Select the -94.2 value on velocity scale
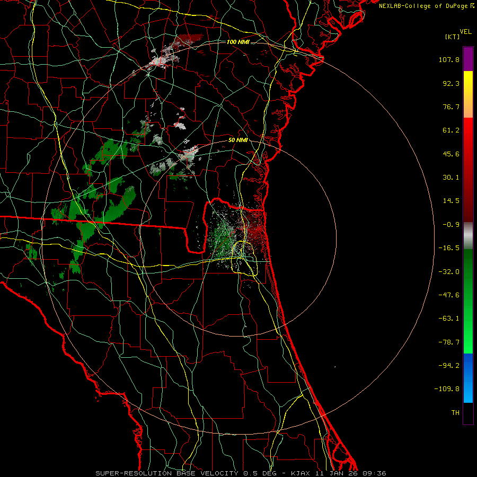Image resolution: width=477 pixels, height=477 pixels. tap(449, 366)
